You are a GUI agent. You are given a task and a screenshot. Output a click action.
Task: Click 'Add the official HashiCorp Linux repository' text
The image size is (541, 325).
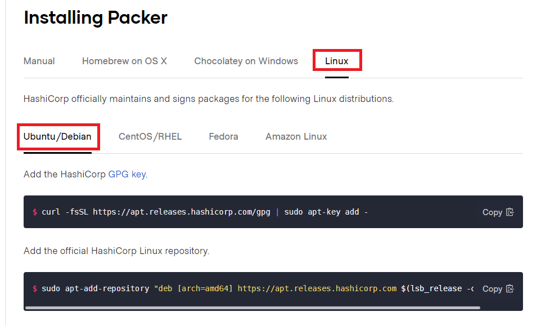[x=116, y=251]
